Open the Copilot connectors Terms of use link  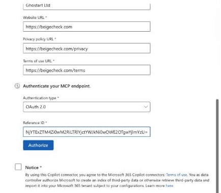coord(176,175)
